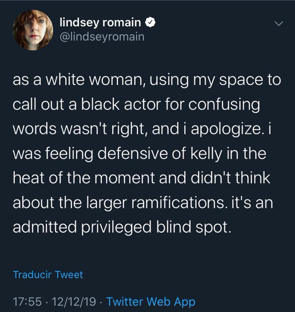Click the tweet line starting "as a white woman"
This screenshot has height=312, width=295.
click(x=147, y=80)
